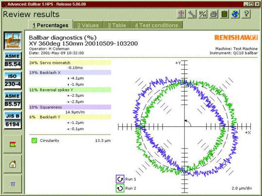
Task: Click the -1.2µm backlash Y value
Action: 77,122
